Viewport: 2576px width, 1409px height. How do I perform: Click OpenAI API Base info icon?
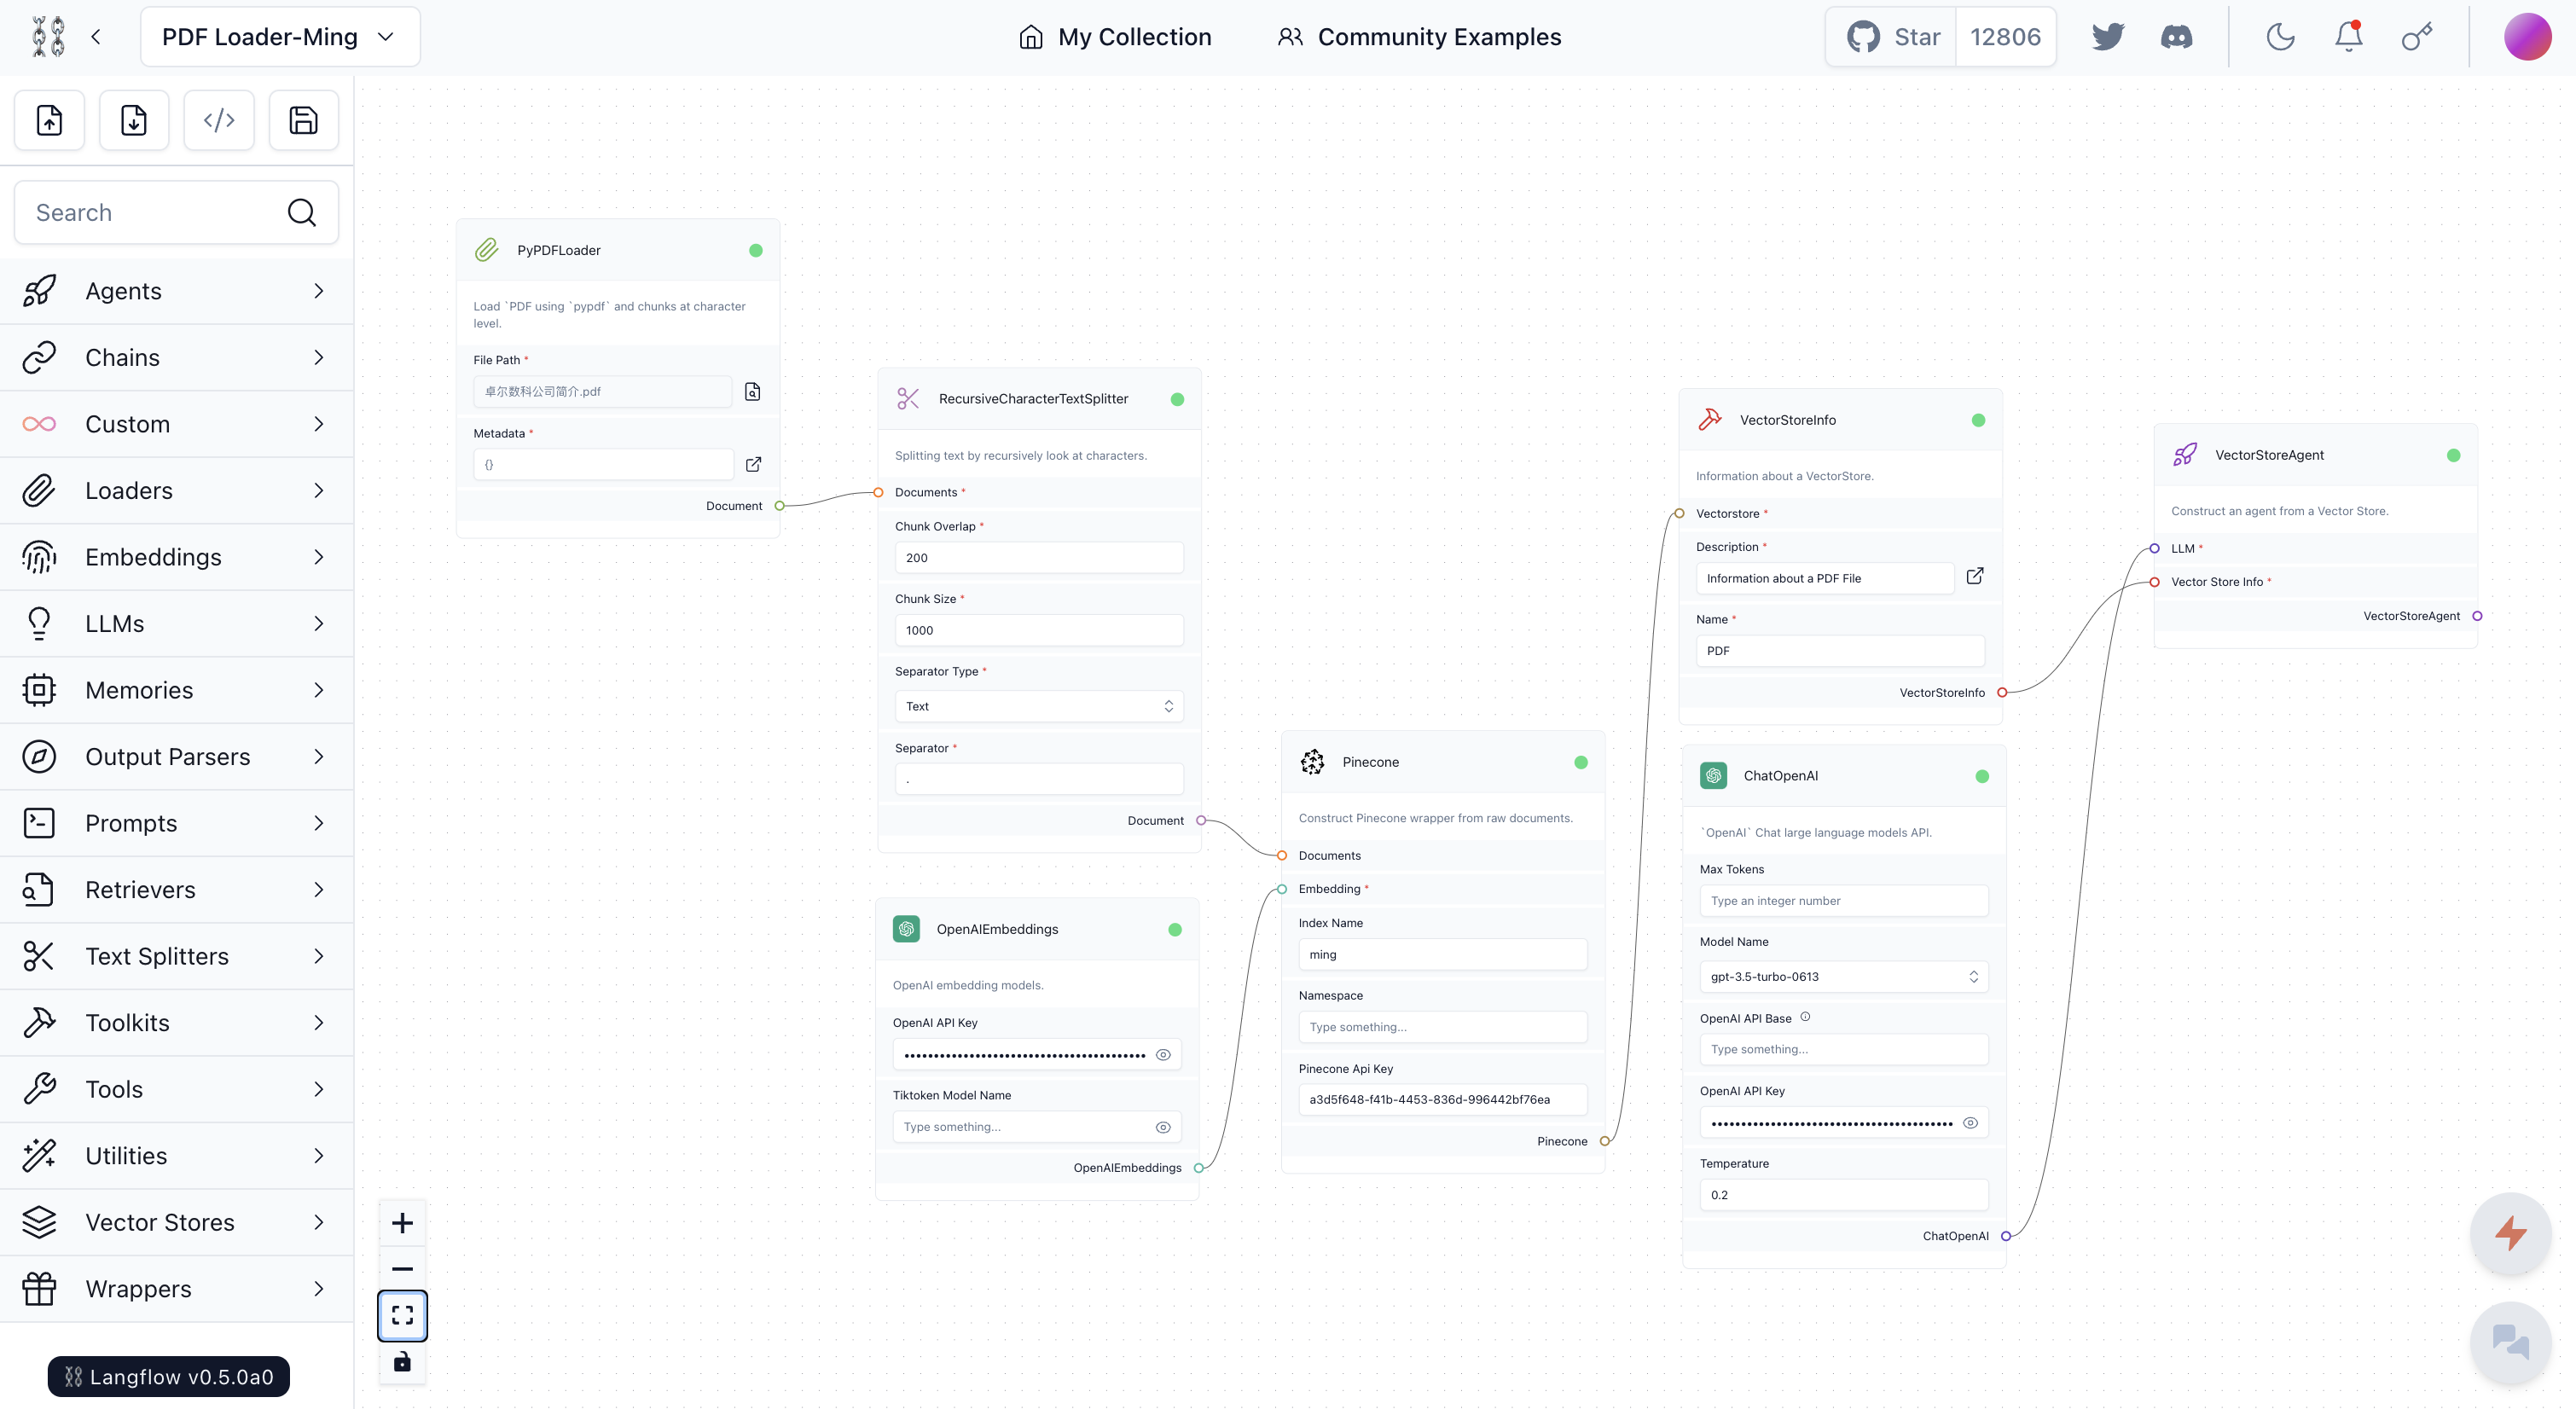pos(1805,1017)
